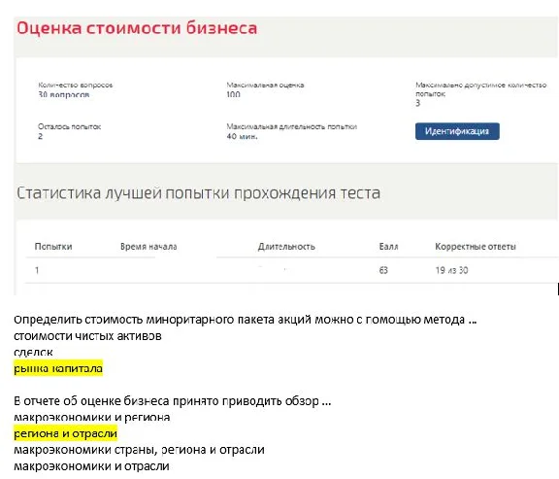The height and width of the screenshot is (479, 559).
Task: Click the Идентификация button
Action: click(x=457, y=131)
